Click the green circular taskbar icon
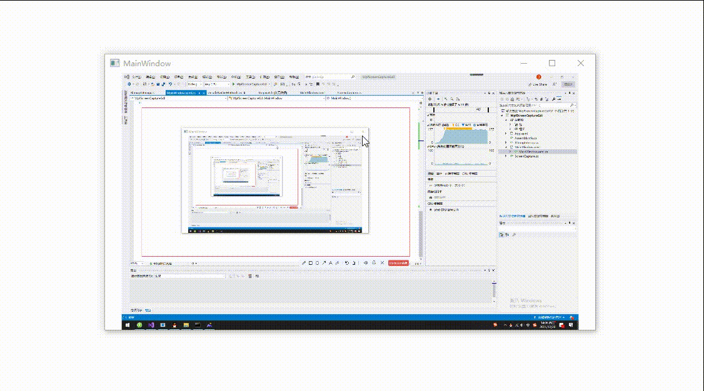Image resolution: width=704 pixels, height=391 pixels. click(x=139, y=325)
